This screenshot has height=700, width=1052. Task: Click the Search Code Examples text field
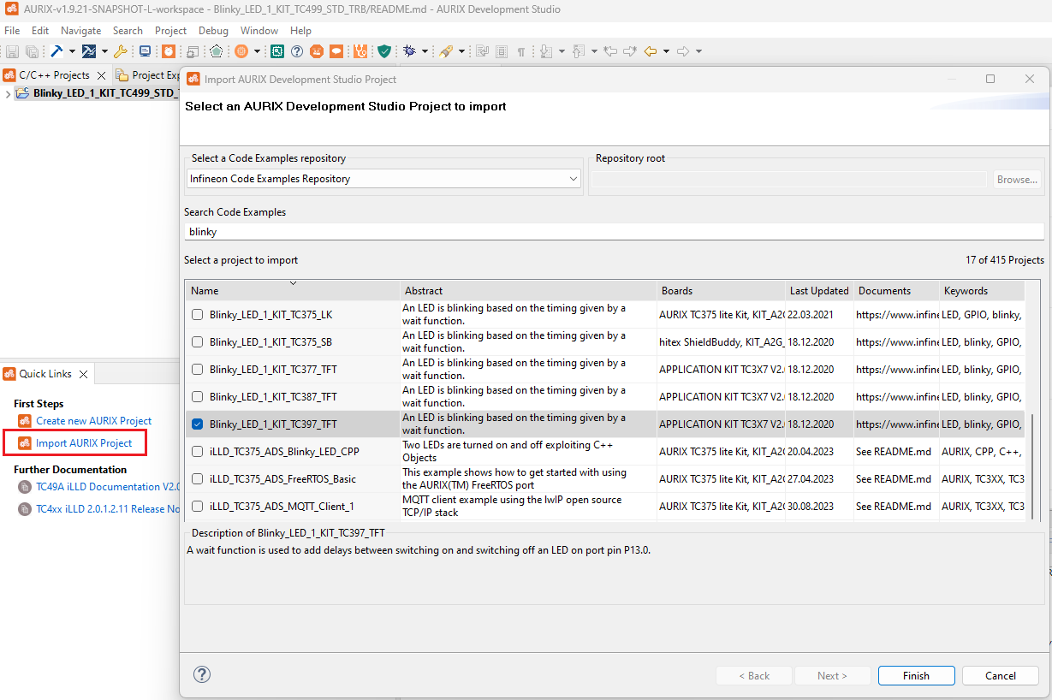(613, 232)
